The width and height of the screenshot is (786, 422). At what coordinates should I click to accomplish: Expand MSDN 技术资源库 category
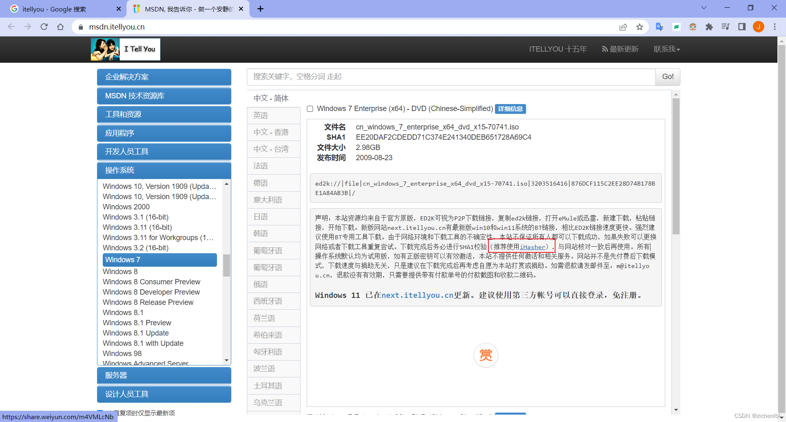click(164, 96)
